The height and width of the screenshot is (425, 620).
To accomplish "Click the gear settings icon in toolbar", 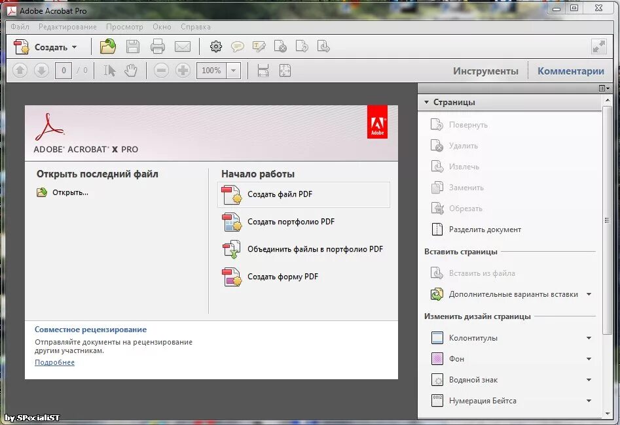I will tap(216, 46).
